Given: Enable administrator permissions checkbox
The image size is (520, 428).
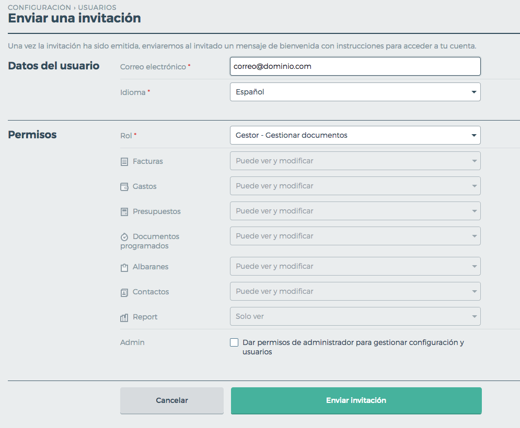Looking at the screenshot, I should click(234, 342).
